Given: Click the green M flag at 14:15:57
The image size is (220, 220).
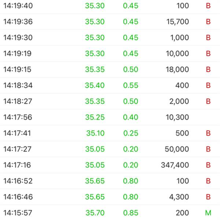Looking at the screenshot, I should (x=208, y=213).
